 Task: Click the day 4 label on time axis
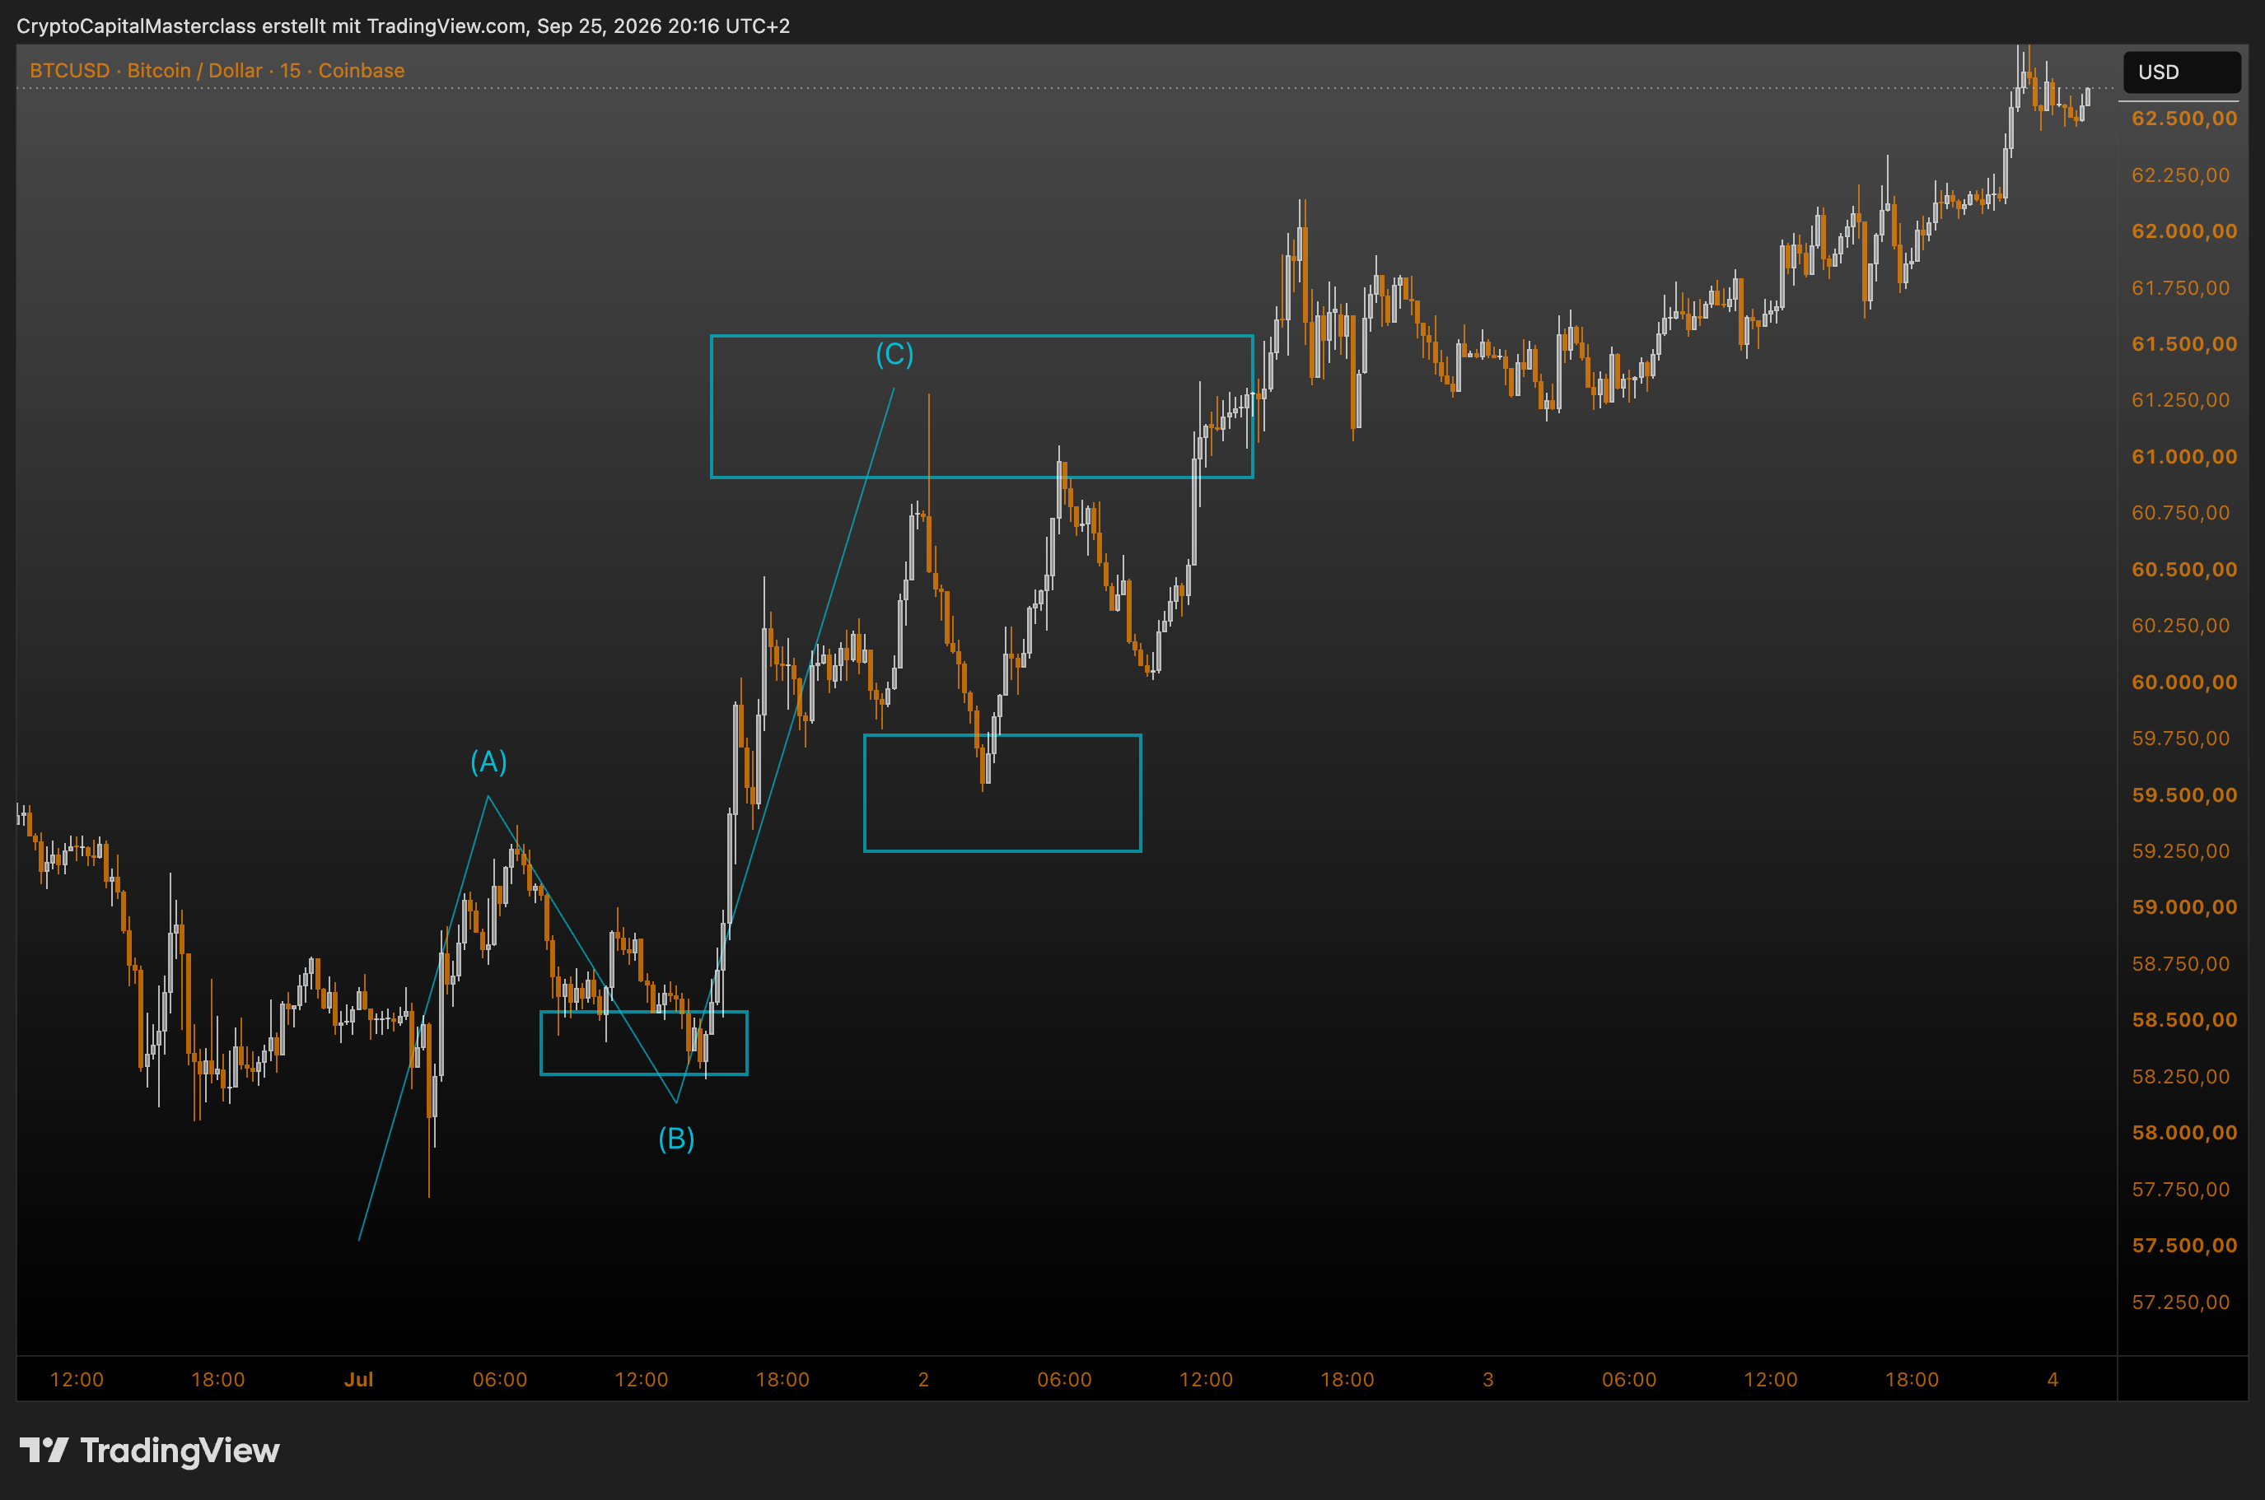(x=2053, y=1380)
